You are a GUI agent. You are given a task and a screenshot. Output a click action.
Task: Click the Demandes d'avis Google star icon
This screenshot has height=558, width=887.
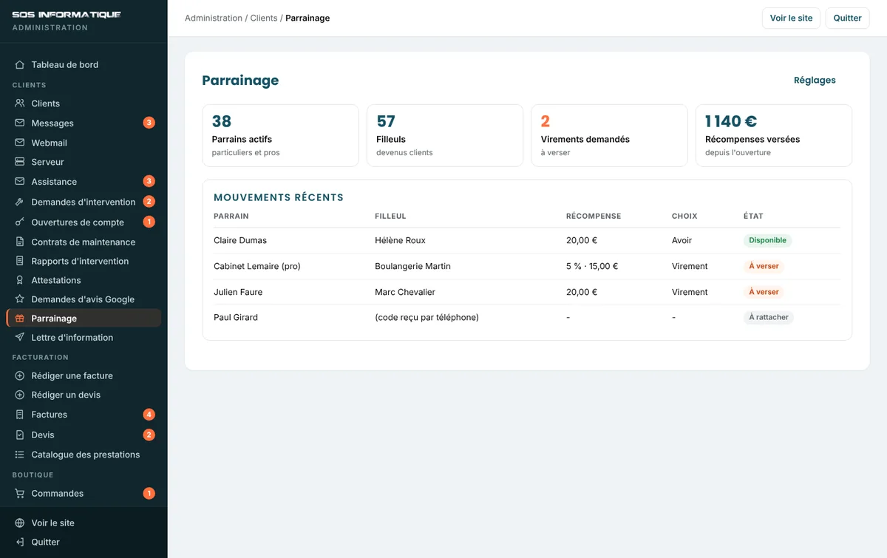coord(20,299)
